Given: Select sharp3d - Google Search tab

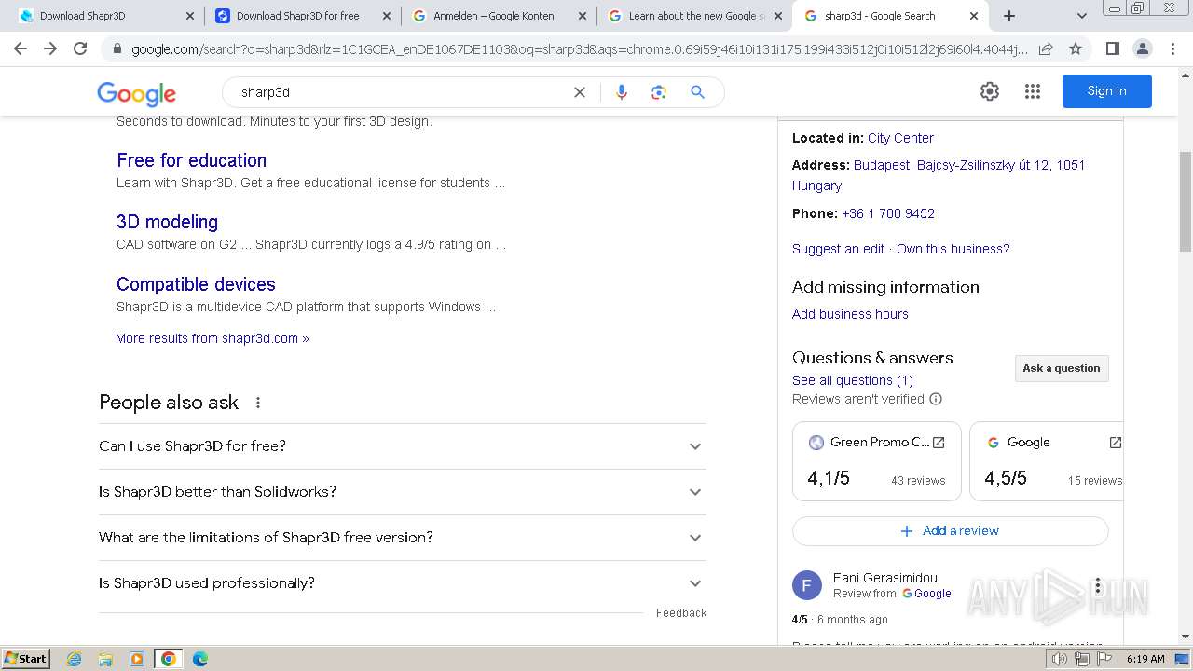Looking at the screenshot, I should [x=890, y=16].
